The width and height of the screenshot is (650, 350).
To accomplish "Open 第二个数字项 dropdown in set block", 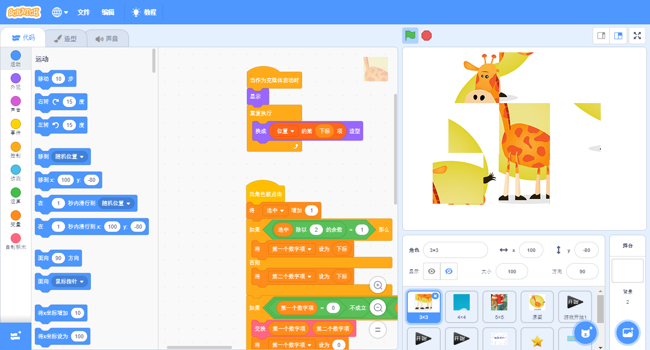I will pyautogui.click(x=292, y=276).
